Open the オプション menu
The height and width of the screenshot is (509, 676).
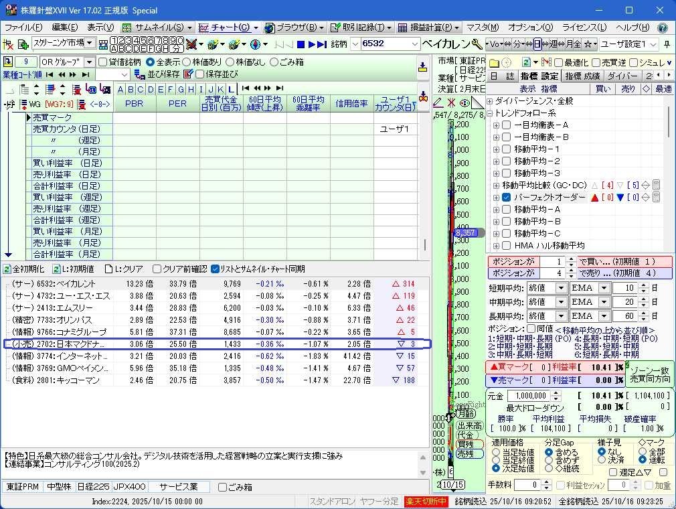(x=529, y=27)
